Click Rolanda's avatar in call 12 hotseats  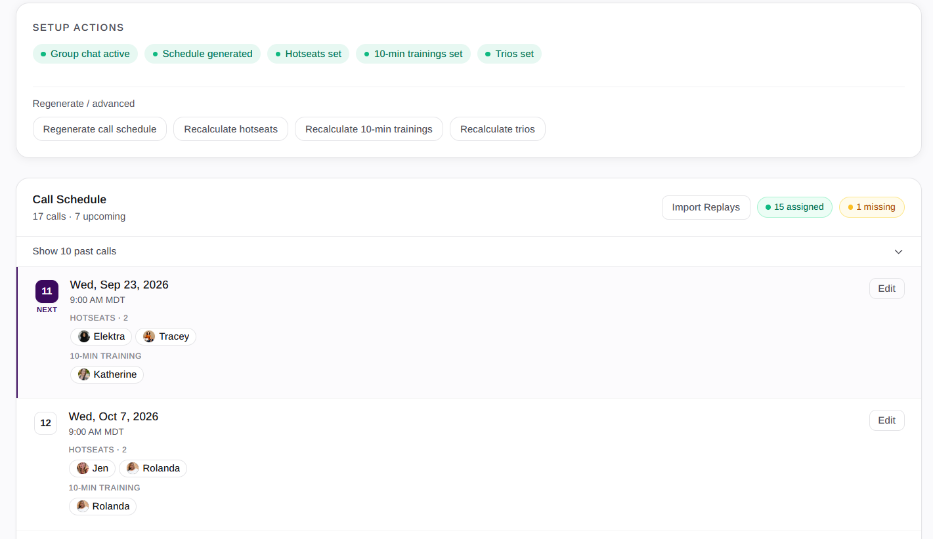133,468
